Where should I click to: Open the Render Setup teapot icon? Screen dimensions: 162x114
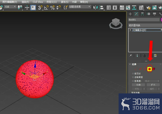click(148, 8)
